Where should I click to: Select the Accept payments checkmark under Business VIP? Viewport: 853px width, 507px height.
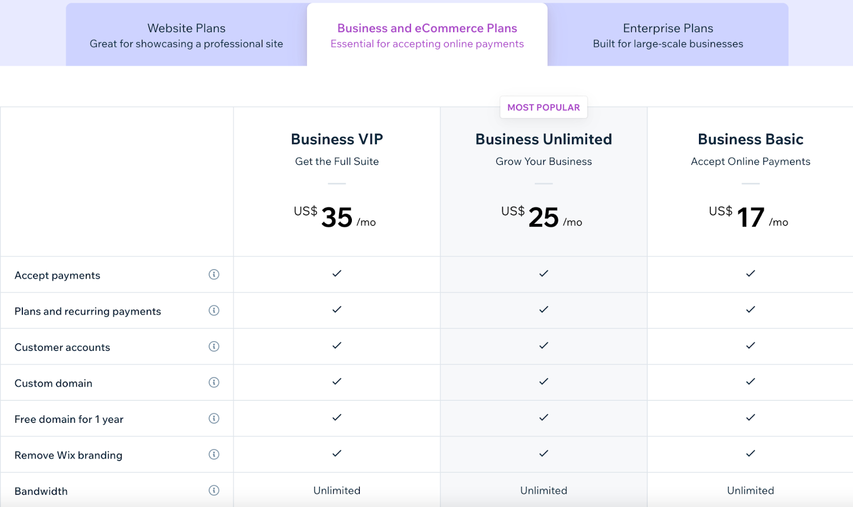336,274
